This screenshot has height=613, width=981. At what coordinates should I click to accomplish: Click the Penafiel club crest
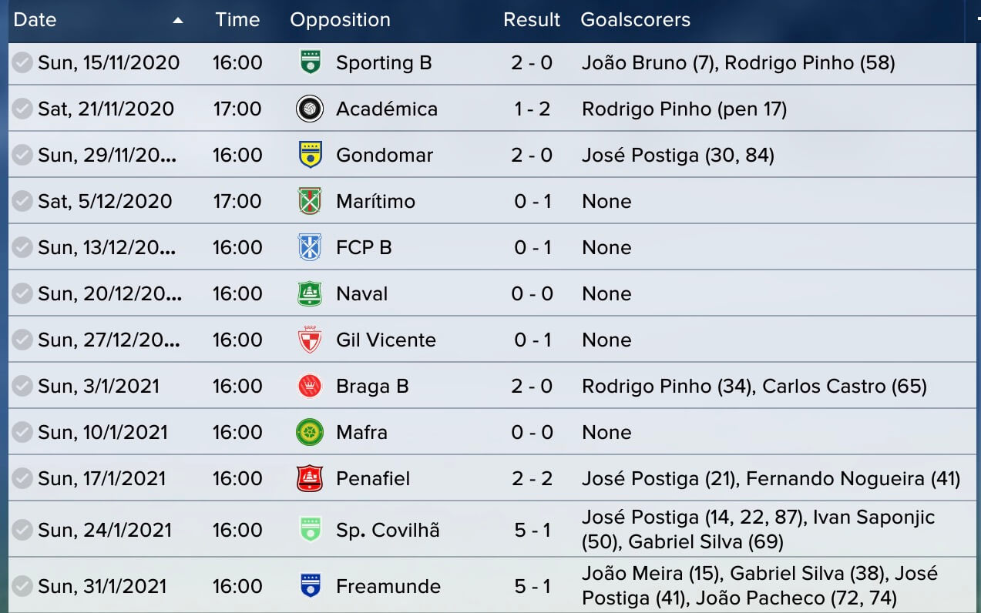(310, 478)
